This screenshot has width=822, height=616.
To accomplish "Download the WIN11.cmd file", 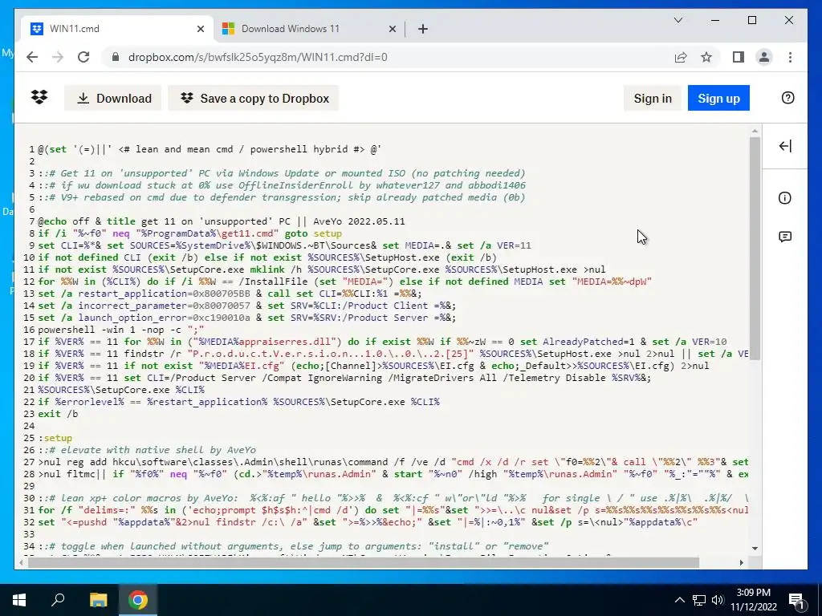I will (113, 98).
